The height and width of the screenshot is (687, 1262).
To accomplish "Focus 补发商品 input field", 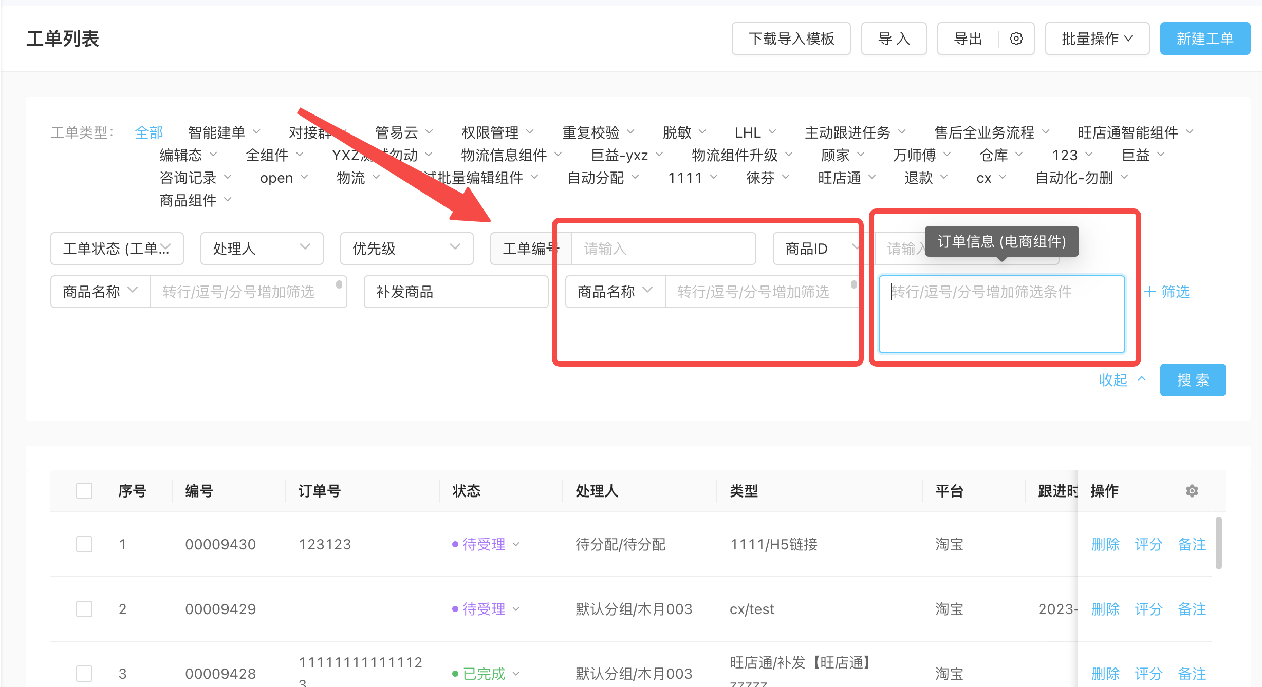I will coord(456,292).
